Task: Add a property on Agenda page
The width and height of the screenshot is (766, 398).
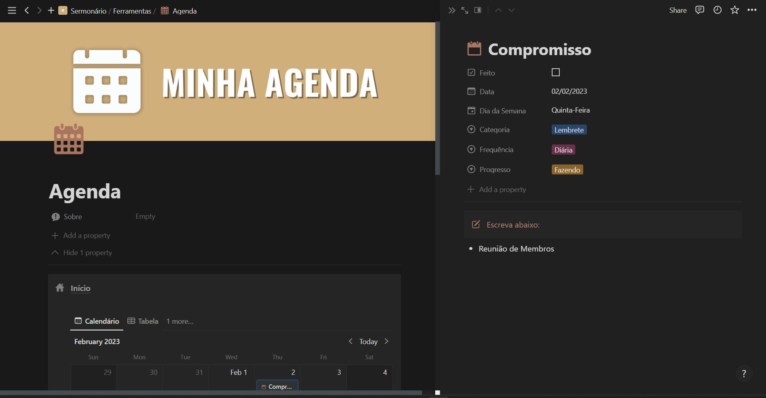Action: [x=81, y=236]
